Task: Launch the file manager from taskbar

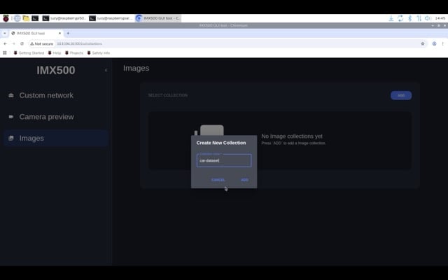Action: click(x=26, y=17)
